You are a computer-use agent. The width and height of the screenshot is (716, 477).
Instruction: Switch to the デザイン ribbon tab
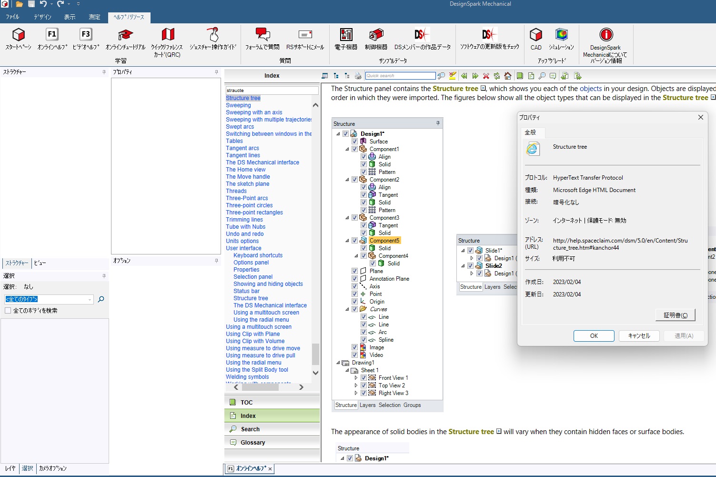[42, 17]
